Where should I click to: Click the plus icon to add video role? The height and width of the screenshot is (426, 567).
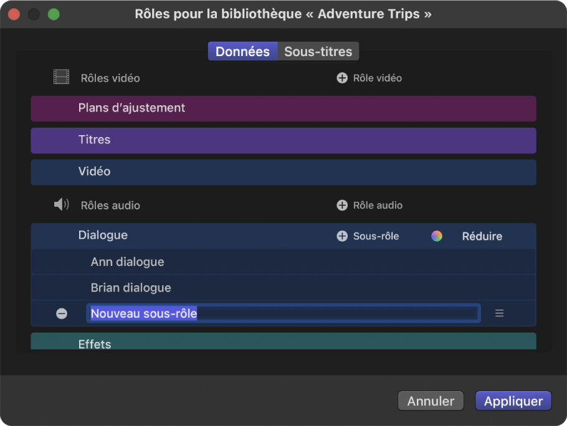click(342, 78)
